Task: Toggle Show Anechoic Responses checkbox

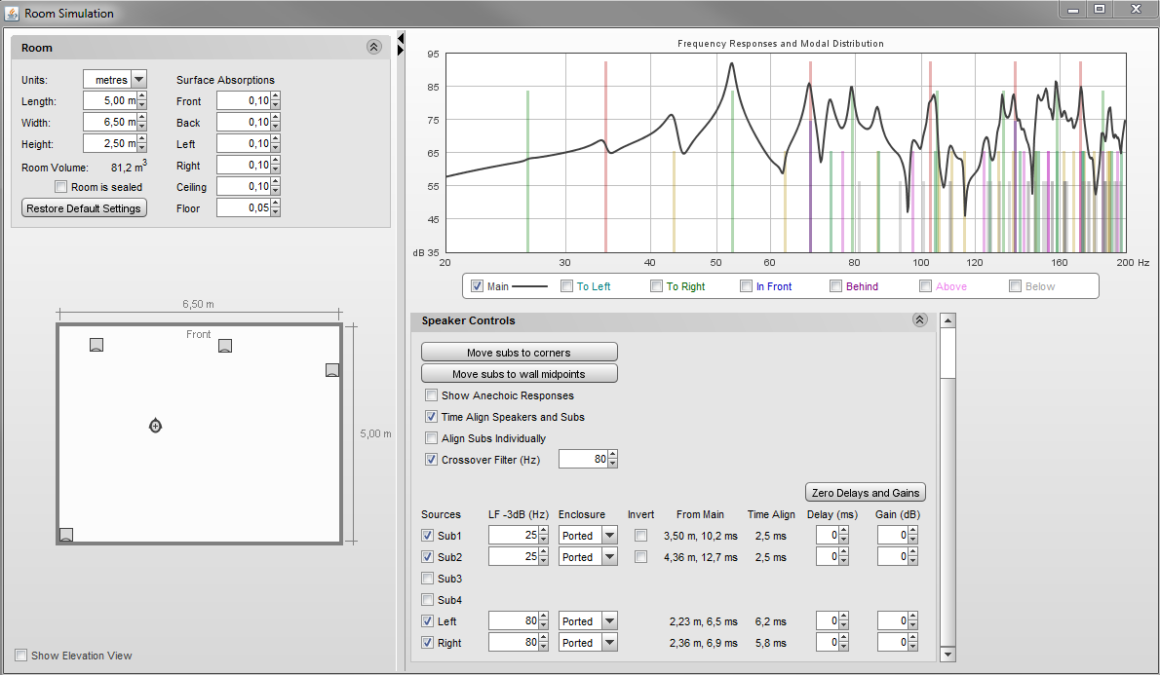Action: [431, 395]
